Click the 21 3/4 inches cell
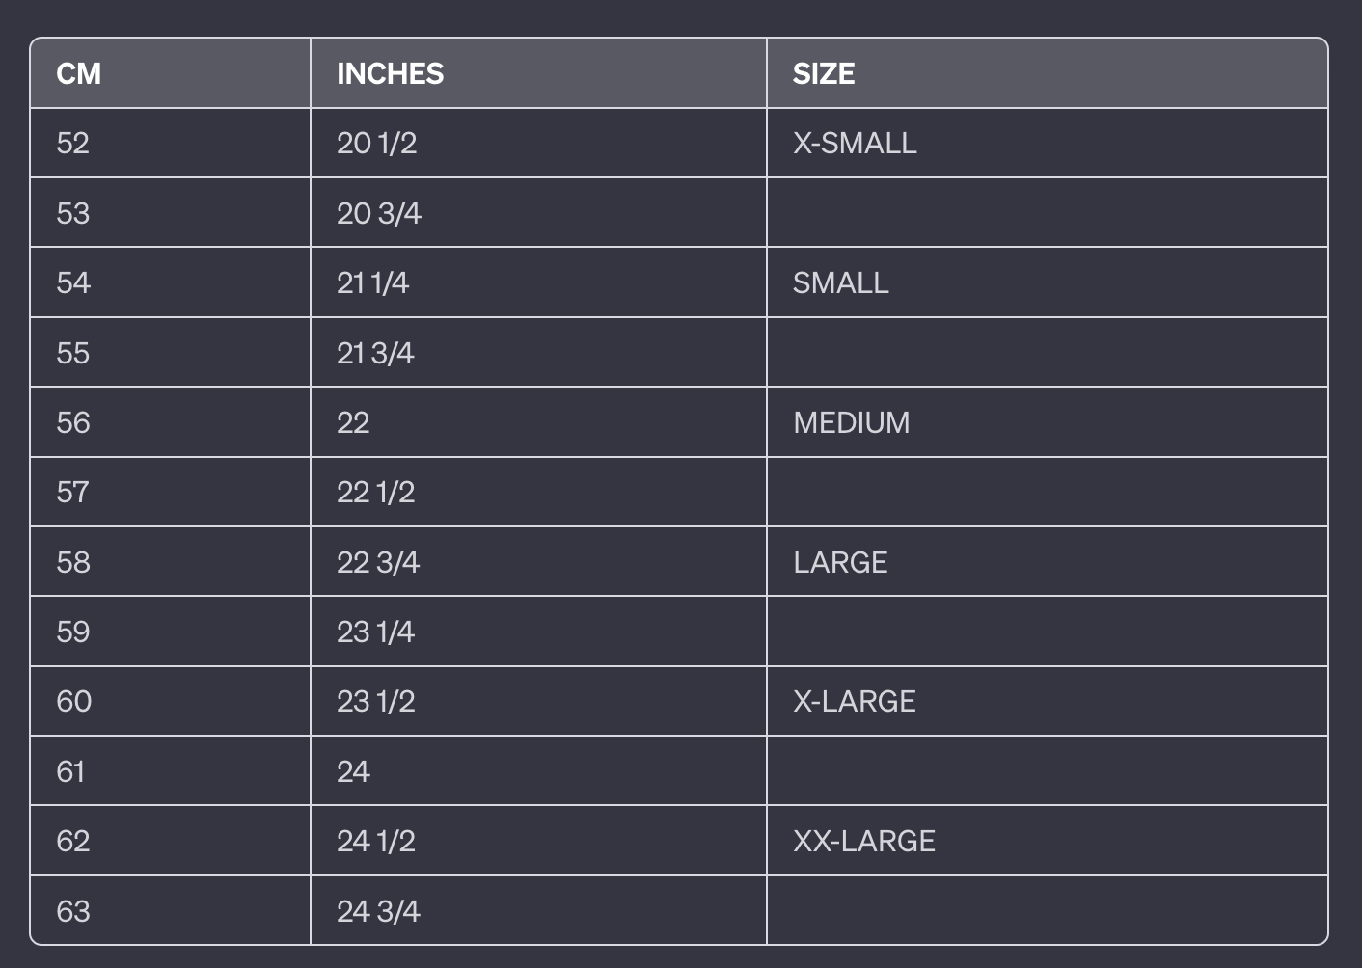Screen dimensions: 1362x968 375,353
